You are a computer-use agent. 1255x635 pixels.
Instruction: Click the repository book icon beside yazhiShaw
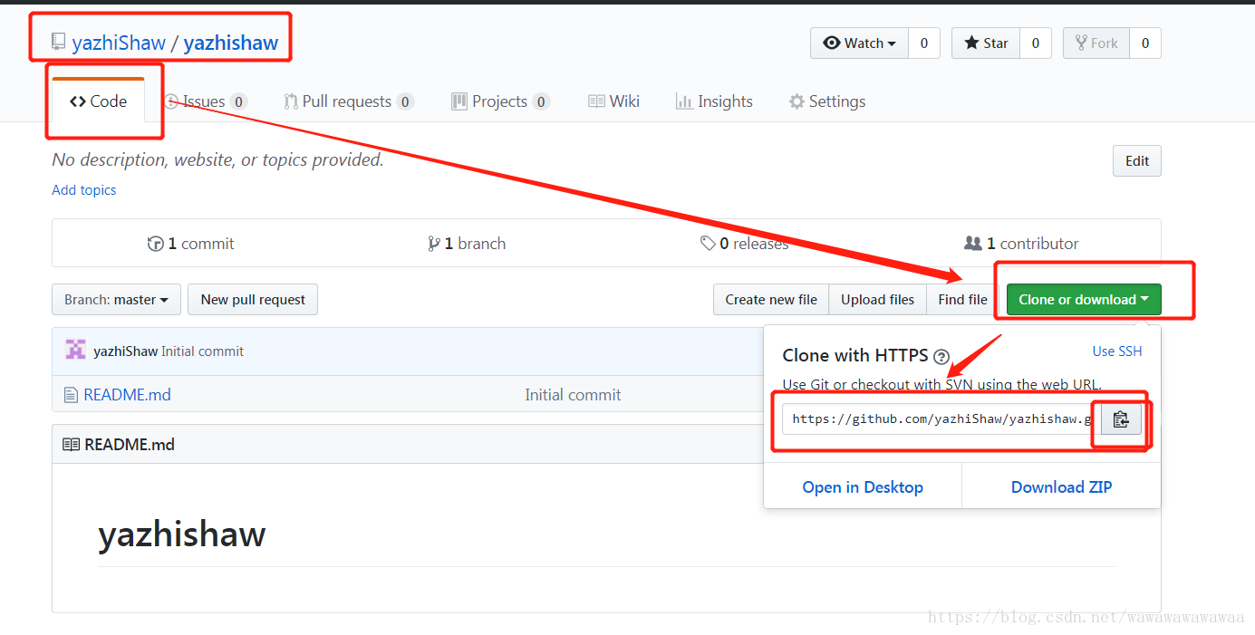[x=58, y=42]
